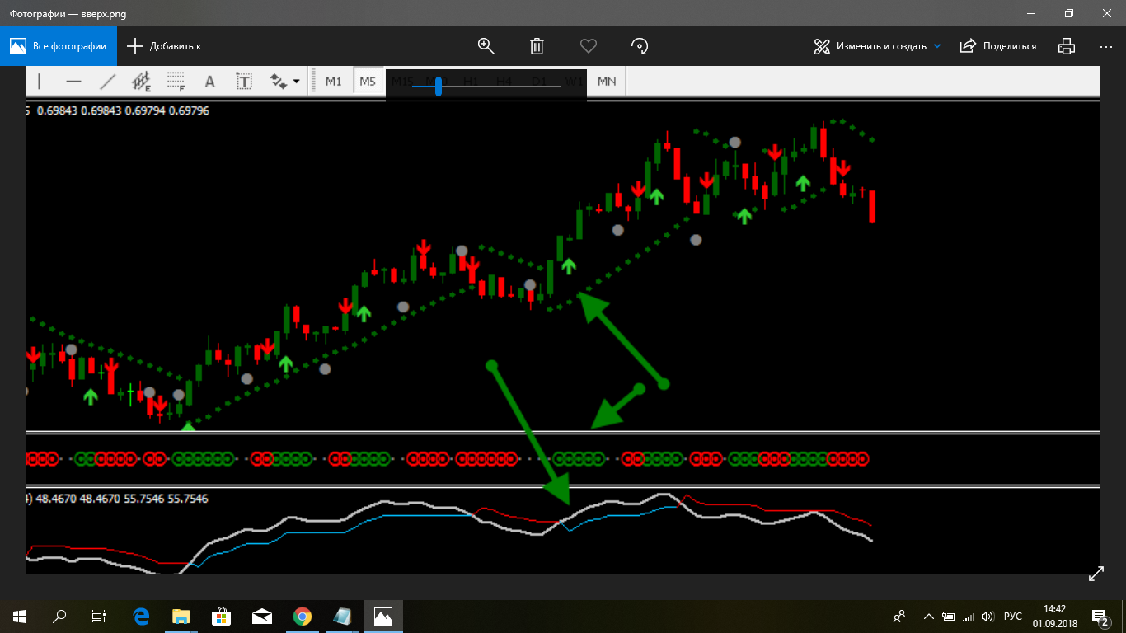1126x633 pixels.
Task: Select the vertical line tool in the chart toolbar
Action: coord(39,82)
